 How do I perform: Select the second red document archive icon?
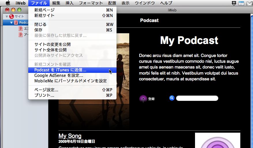(x=20, y=35)
